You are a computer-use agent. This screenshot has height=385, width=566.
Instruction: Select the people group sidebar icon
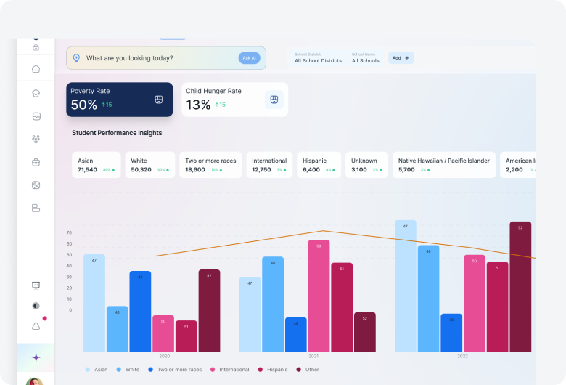[36, 139]
